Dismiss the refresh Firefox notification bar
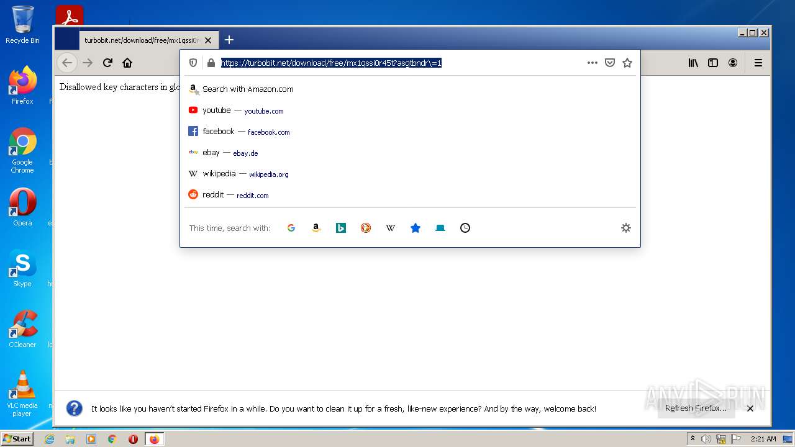The height and width of the screenshot is (447, 795). 750,409
